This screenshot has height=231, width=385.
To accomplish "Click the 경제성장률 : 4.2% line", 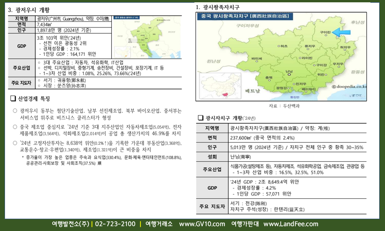I will coord(254,188).
